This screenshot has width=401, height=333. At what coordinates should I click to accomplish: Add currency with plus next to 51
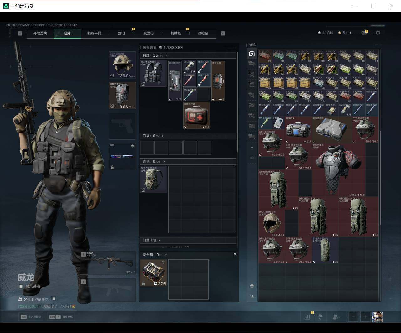pyautogui.click(x=350, y=33)
